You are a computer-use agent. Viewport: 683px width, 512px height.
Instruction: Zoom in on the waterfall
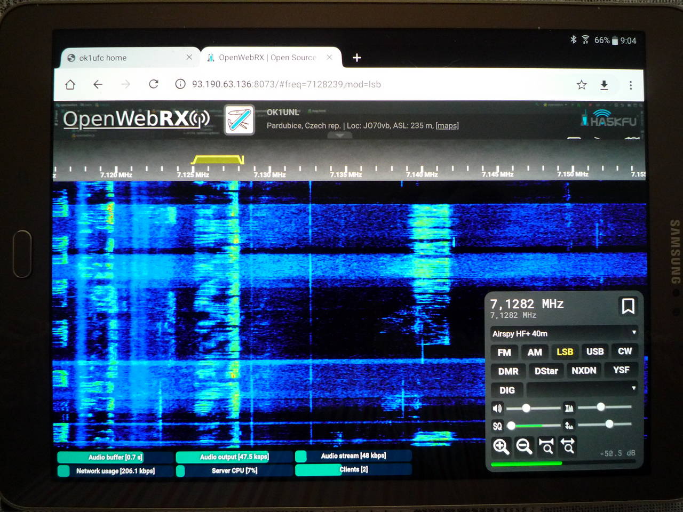pos(501,446)
